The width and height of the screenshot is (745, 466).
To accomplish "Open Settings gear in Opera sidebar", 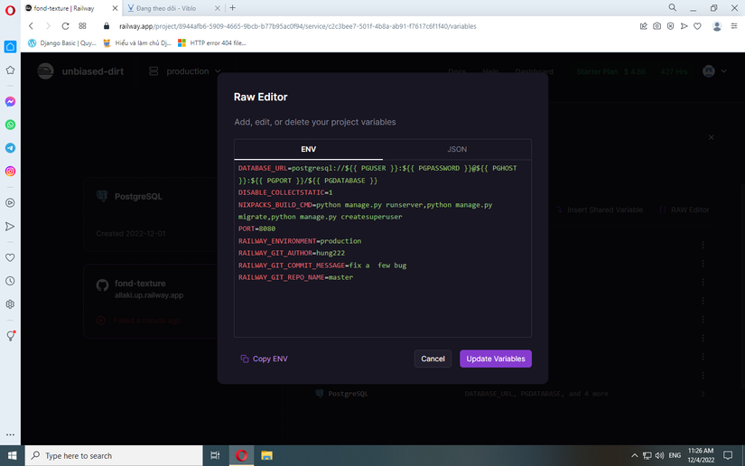I will coord(10,304).
